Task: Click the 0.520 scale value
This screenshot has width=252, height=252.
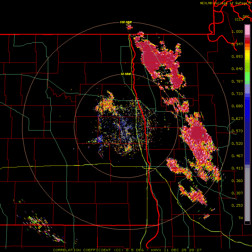Action: 237,144
